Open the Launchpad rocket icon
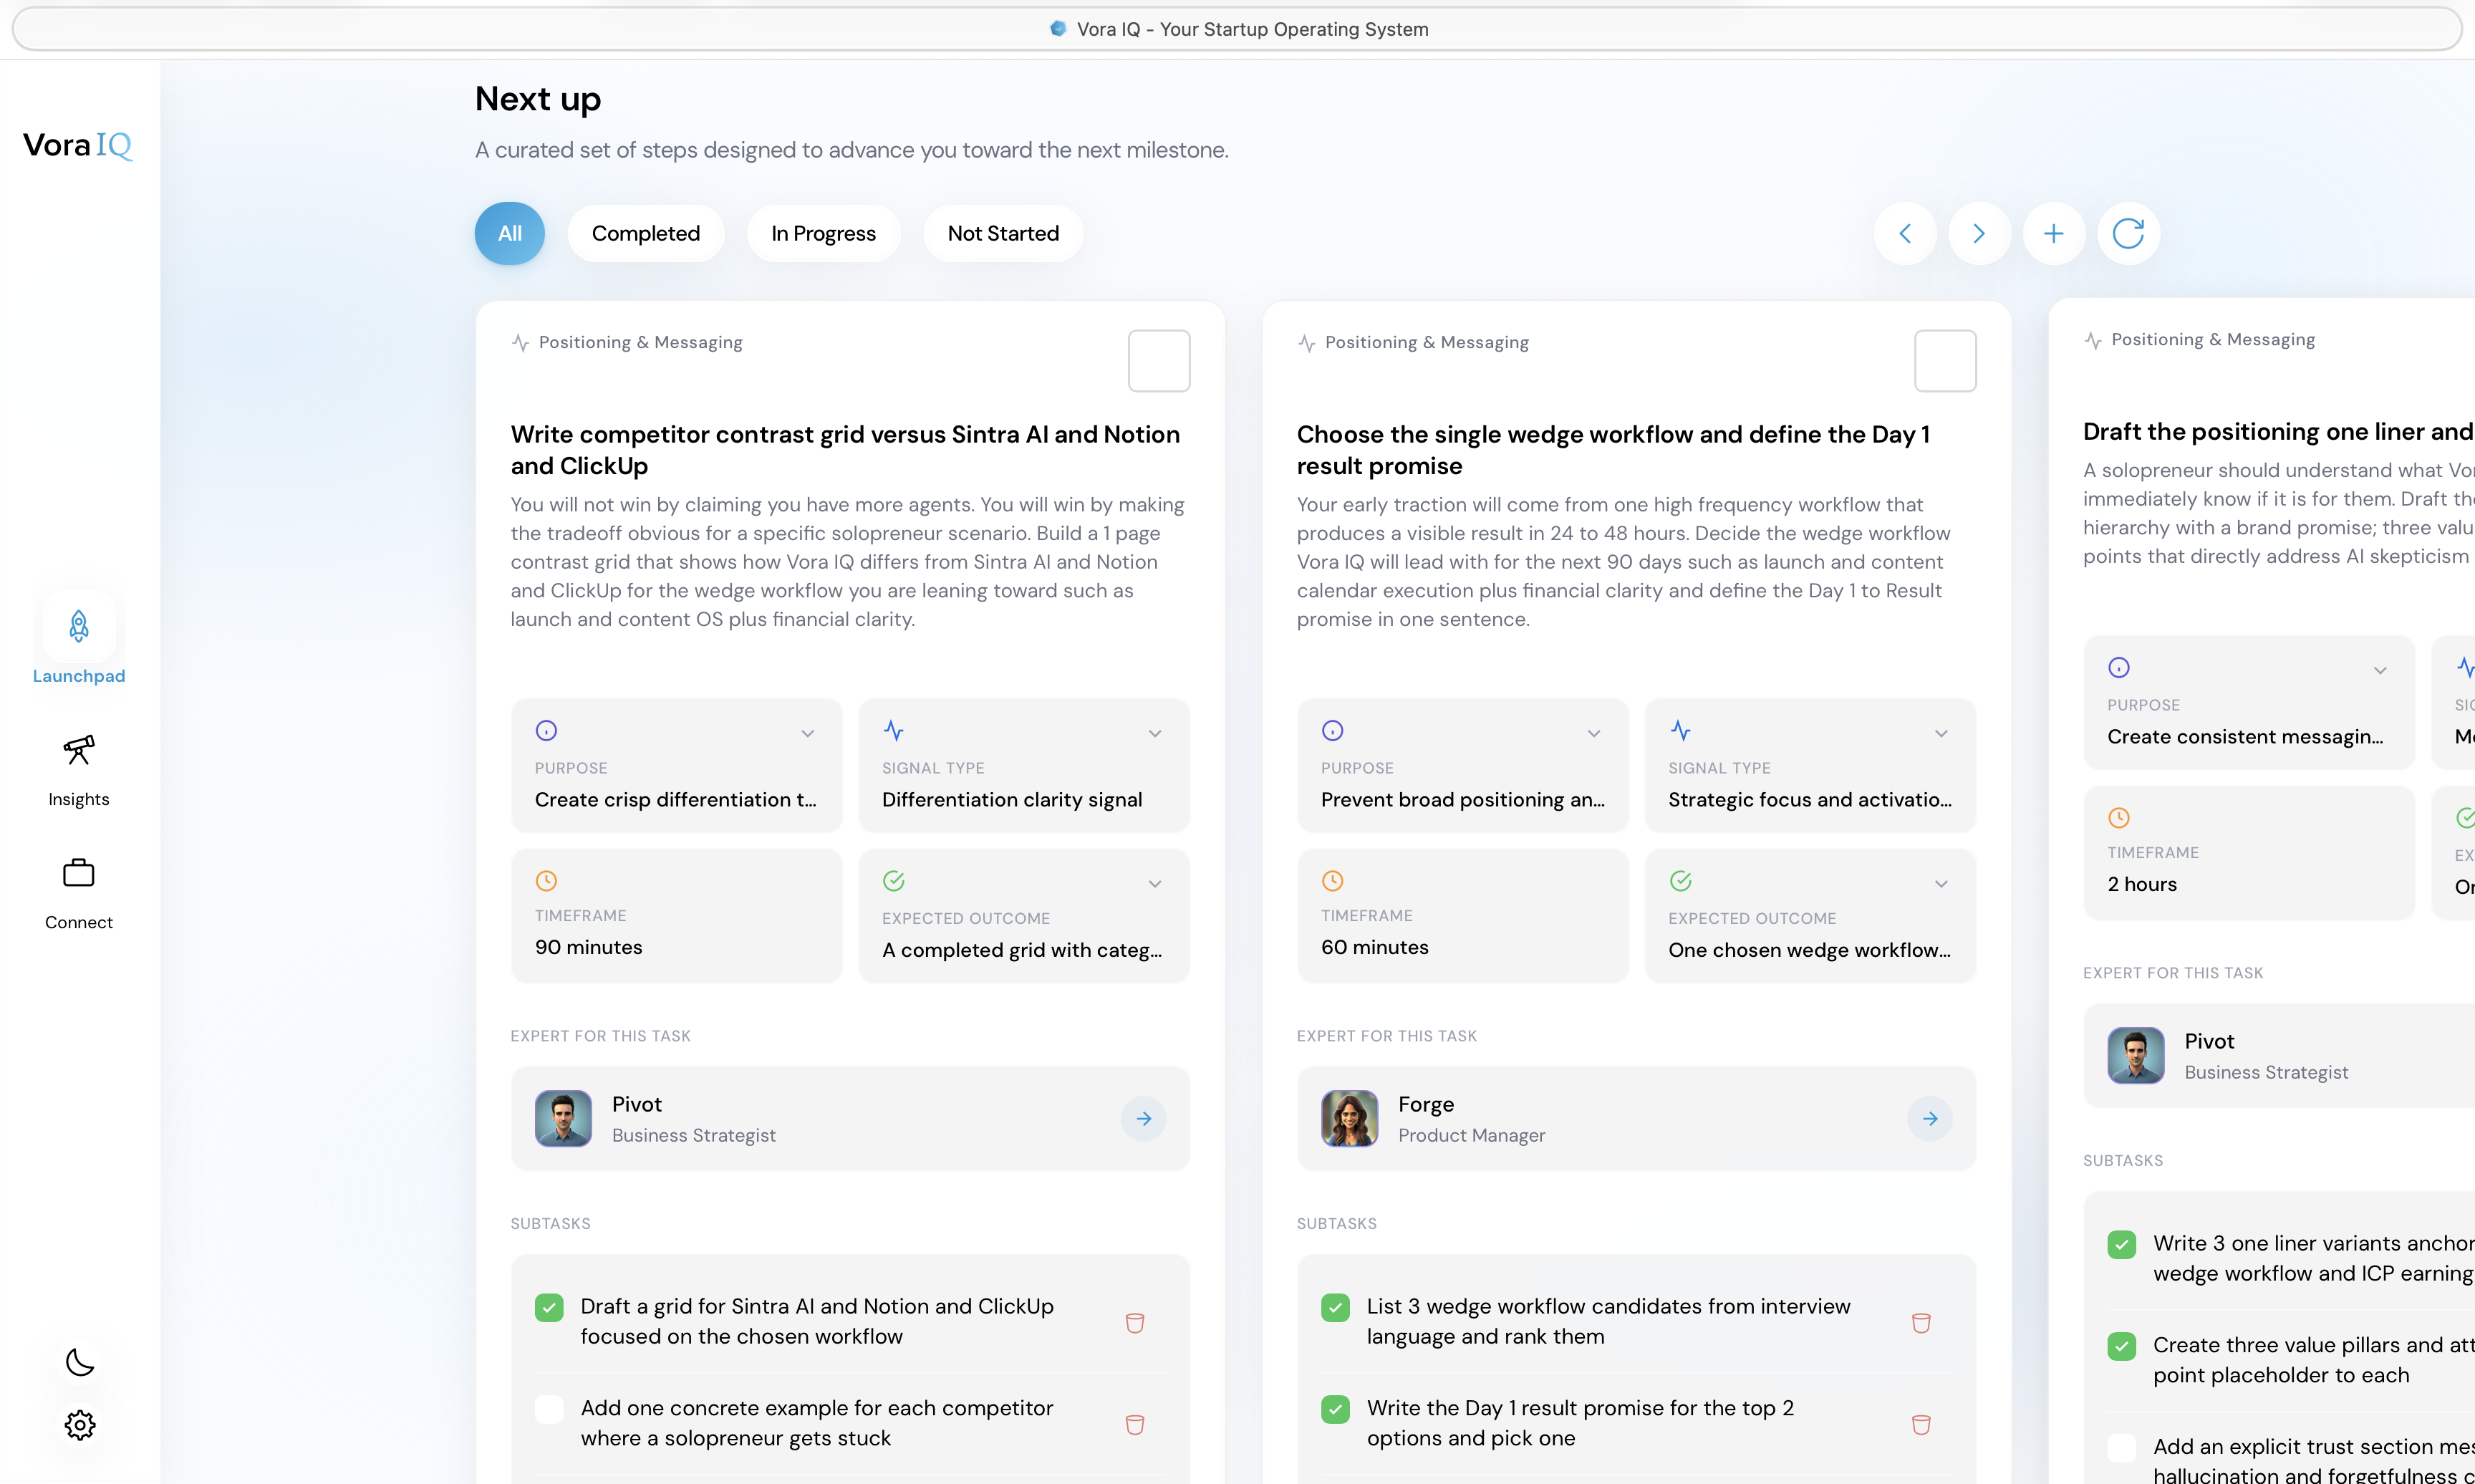The height and width of the screenshot is (1484, 2475). tap(79, 627)
